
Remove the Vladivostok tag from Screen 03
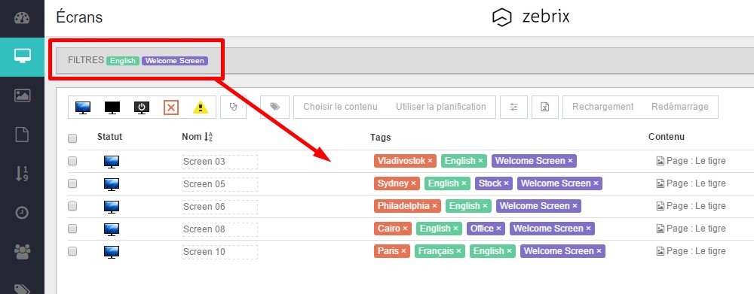point(430,161)
